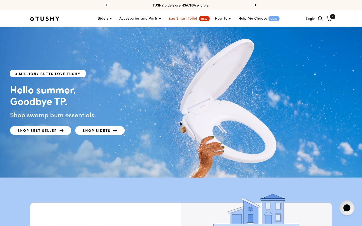Click the TUSHY logo
362x226 pixels.
coord(45,19)
